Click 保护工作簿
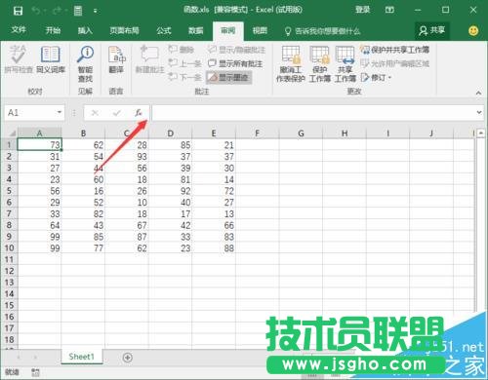The width and height of the screenshot is (488, 380). tap(320, 64)
